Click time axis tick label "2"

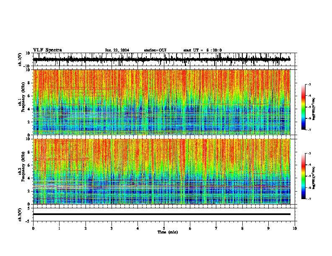click(86, 228)
